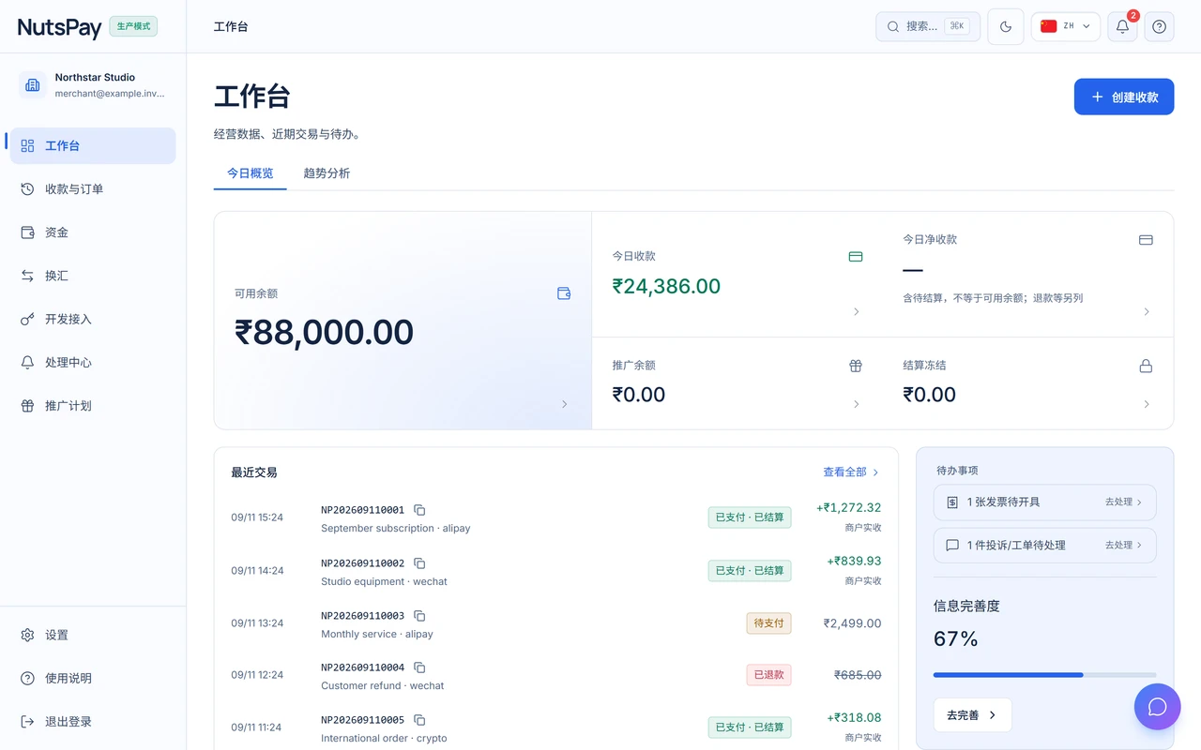Click the 生产模式 badge
Screen dimensions: 1201x750
[x=133, y=26]
